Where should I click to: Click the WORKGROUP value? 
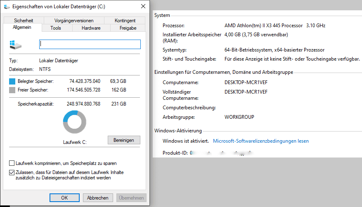[239, 117]
